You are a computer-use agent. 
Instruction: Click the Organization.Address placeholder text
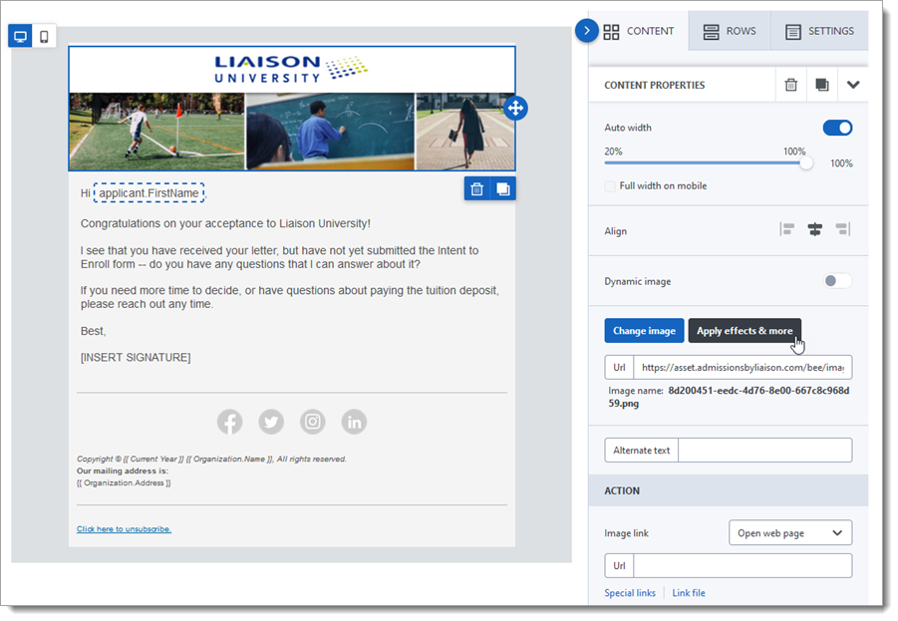point(124,482)
